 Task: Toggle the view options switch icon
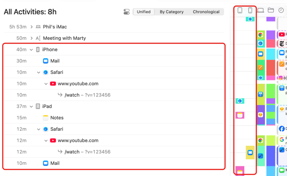click(127, 12)
